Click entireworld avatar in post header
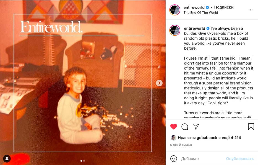The image size is (258, 165). [x=175, y=10]
